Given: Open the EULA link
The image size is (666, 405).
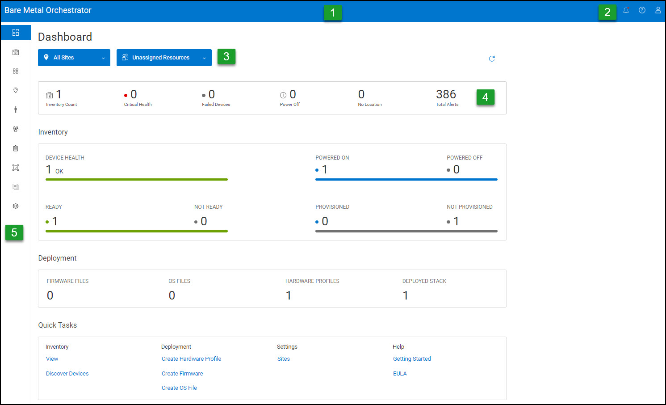Looking at the screenshot, I should click(400, 374).
